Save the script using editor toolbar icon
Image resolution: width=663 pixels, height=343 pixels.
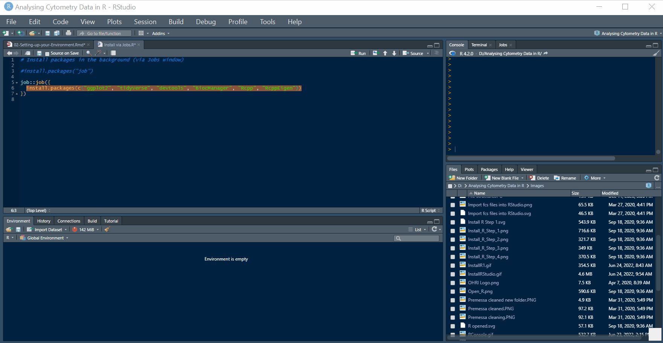point(39,53)
